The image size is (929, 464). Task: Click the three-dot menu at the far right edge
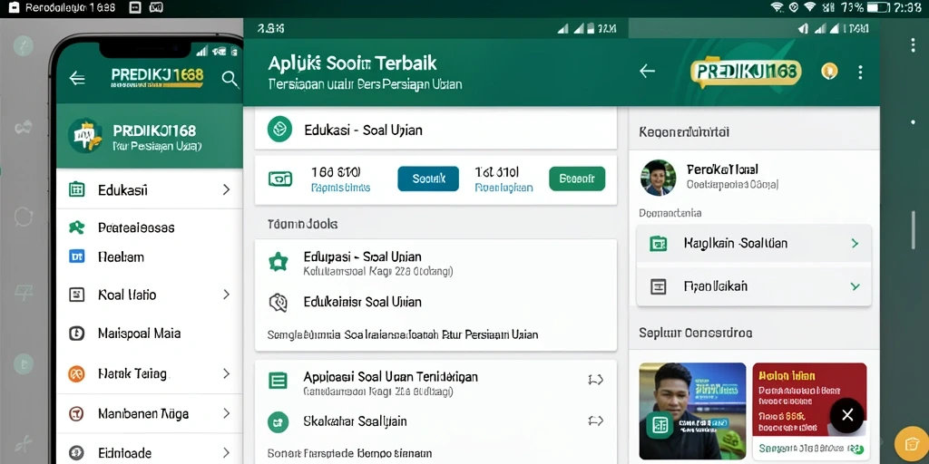point(913,45)
